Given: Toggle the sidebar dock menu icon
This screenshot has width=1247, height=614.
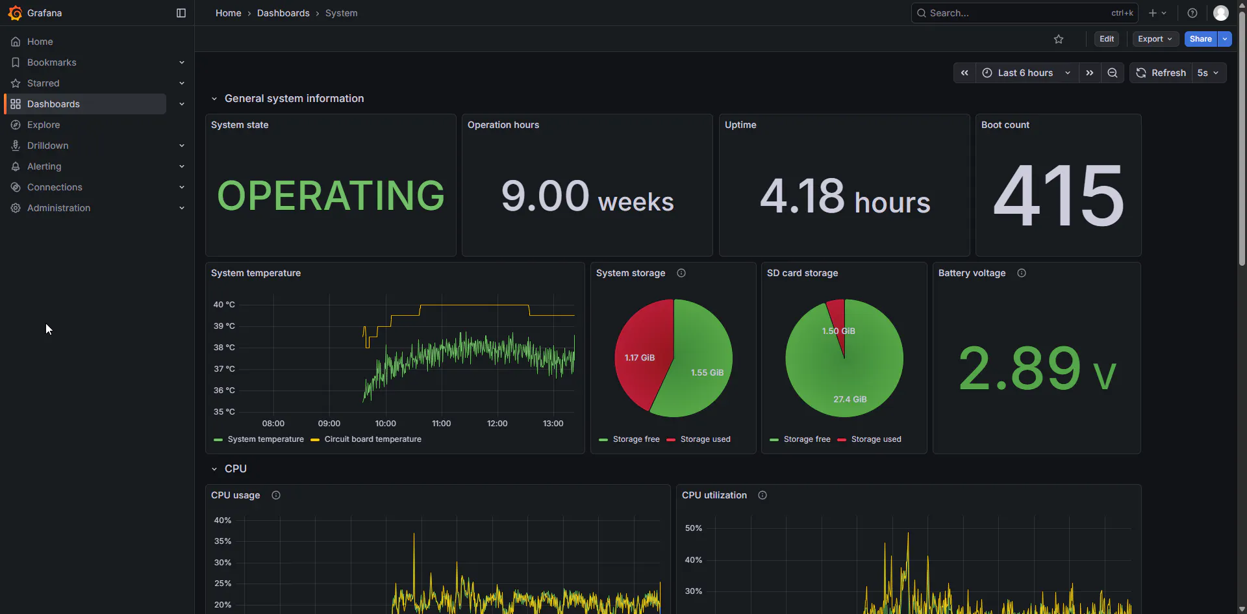Looking at the screenshot, I should pyautogui.click(x=181, y=13).
